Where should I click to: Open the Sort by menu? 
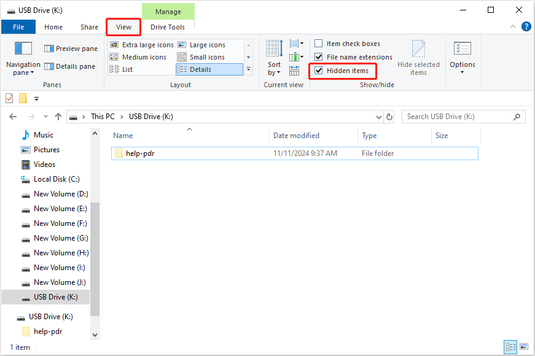point(274,58)
